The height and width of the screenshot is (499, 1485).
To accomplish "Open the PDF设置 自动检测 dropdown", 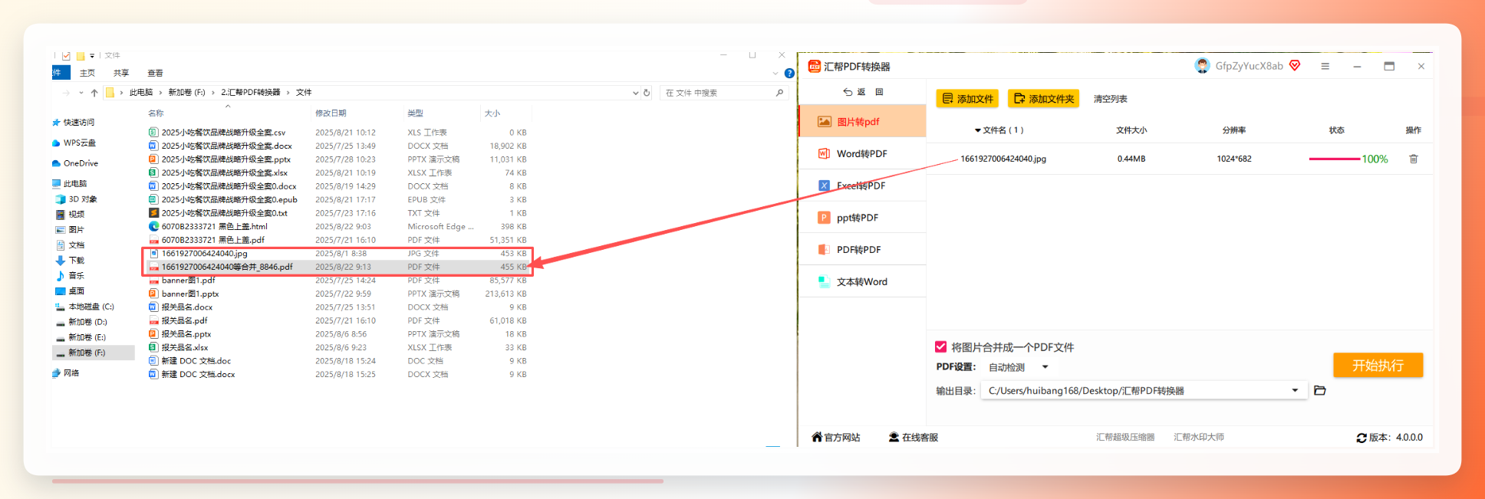I will (x=1018, y=367).
